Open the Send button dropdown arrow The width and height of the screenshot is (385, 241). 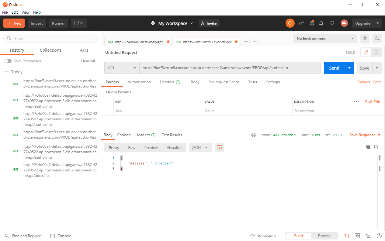pos(349,68)
